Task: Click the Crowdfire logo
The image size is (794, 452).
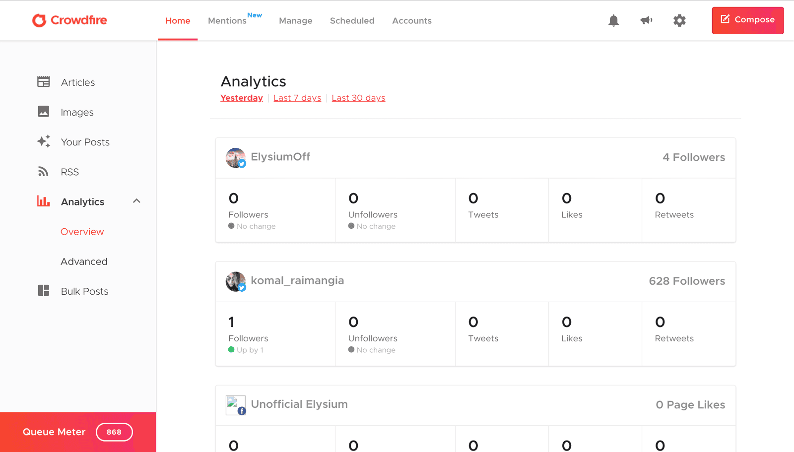Action: tap(69, 20)
